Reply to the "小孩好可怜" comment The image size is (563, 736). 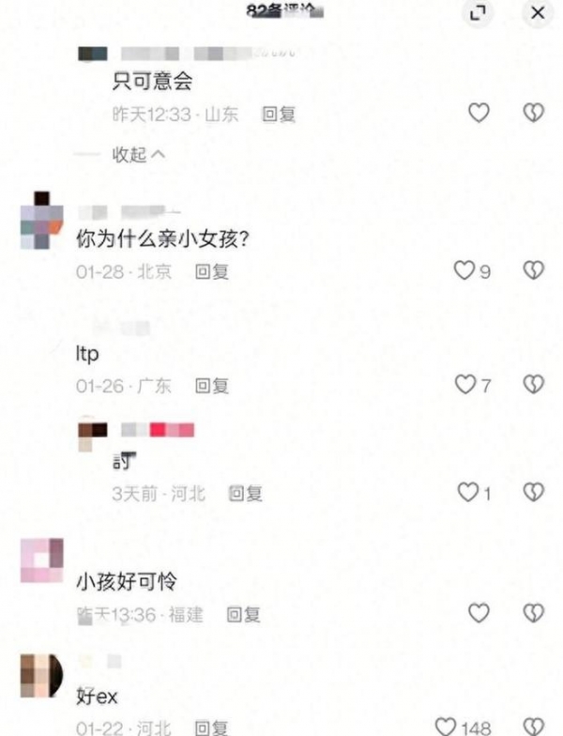(x=244, y=614)
